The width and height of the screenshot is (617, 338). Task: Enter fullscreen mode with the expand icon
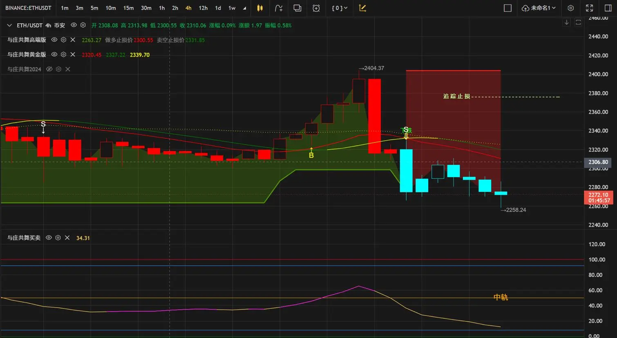[x=590, y=8]
